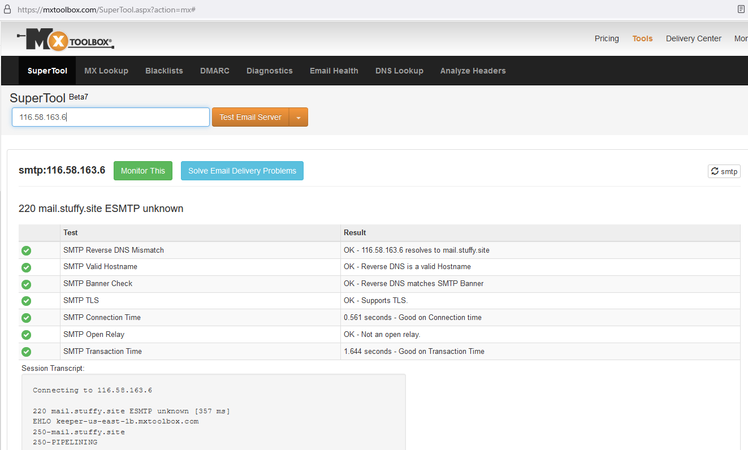Click the browser address bar lock icon
The width and height of the screenshot is (748, 450).
click(7, 10)
